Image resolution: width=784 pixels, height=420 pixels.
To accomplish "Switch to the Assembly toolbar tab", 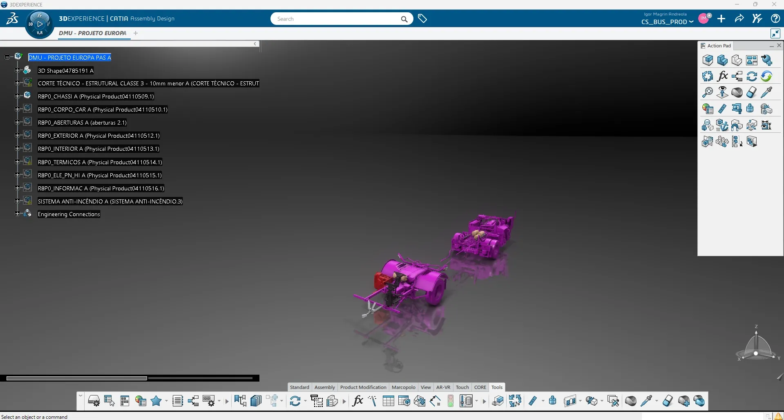I will 324,387.
